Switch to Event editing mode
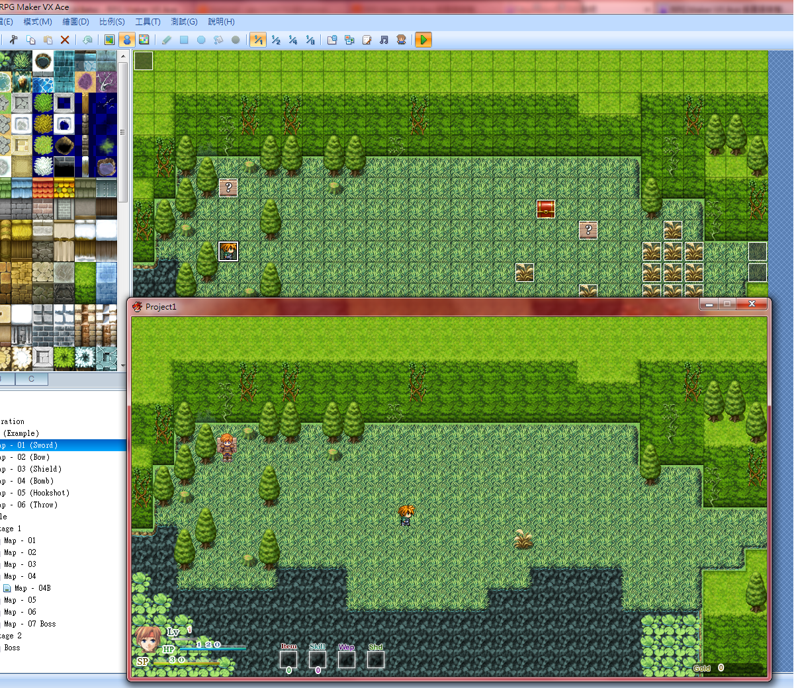The height and width of the screenshot is (688, 794). point(127,40)
